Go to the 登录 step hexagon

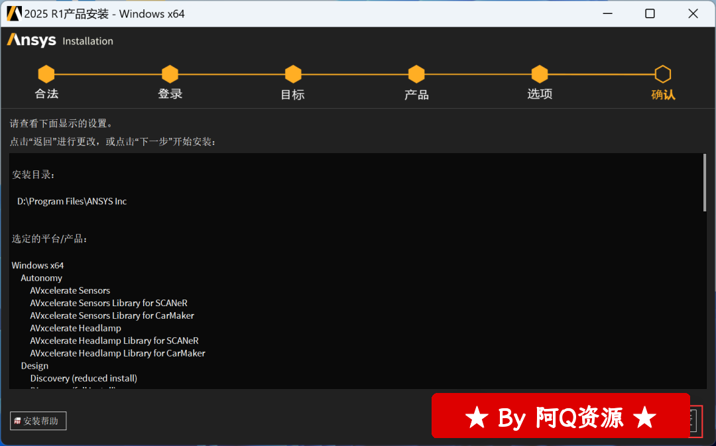[x=170, y=74]
